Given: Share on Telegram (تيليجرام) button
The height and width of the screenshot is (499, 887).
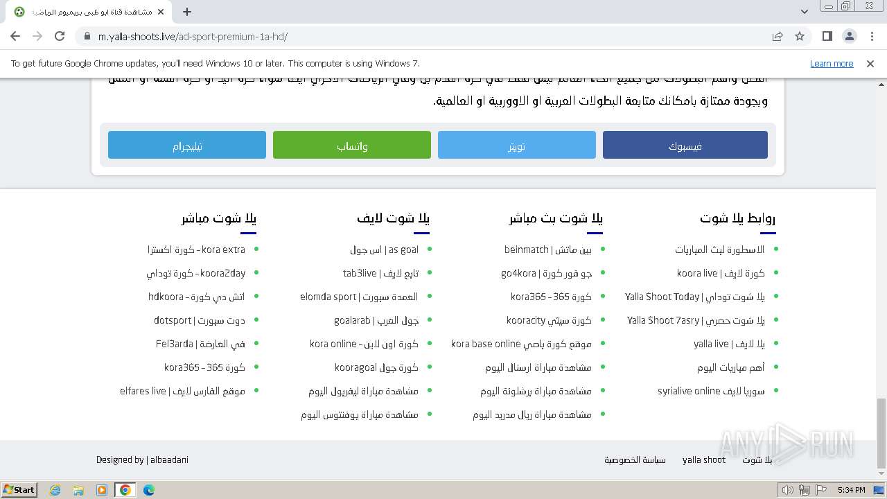Looking at the screenshot, I should tap(187, 146).
